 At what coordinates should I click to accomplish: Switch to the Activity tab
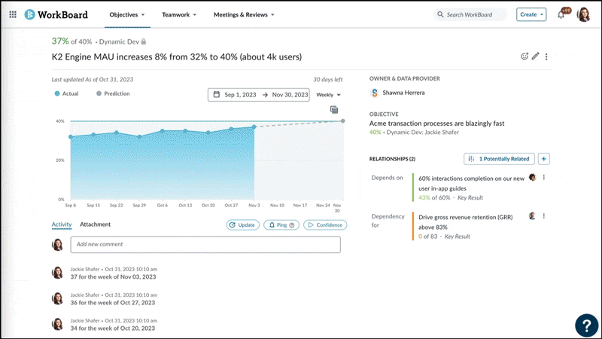coord(62,224)
